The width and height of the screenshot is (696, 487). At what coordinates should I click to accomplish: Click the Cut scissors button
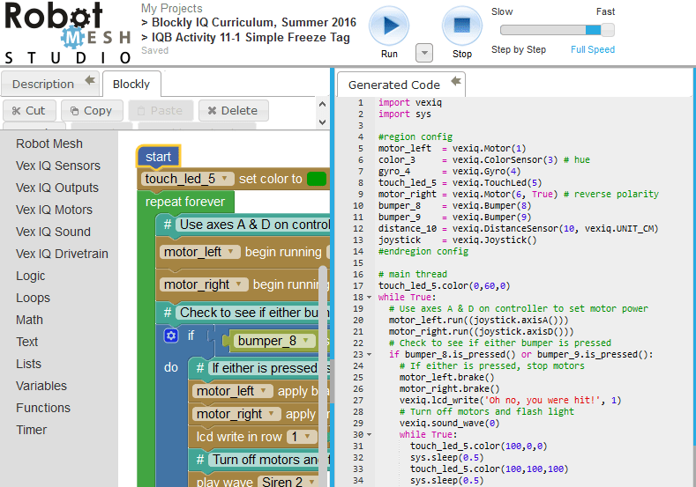coord(29,110)
